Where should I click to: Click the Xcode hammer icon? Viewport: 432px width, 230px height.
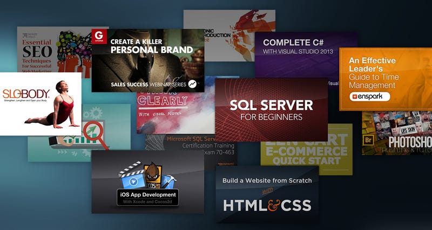[168, 182]
